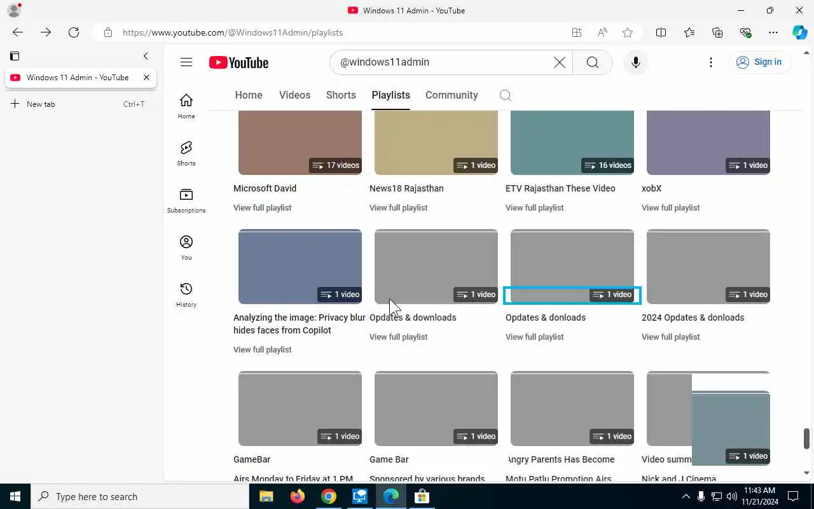Launch Google Chrome from the taskbar
This screenshot has width=814, height=509.
coord(329,496)
